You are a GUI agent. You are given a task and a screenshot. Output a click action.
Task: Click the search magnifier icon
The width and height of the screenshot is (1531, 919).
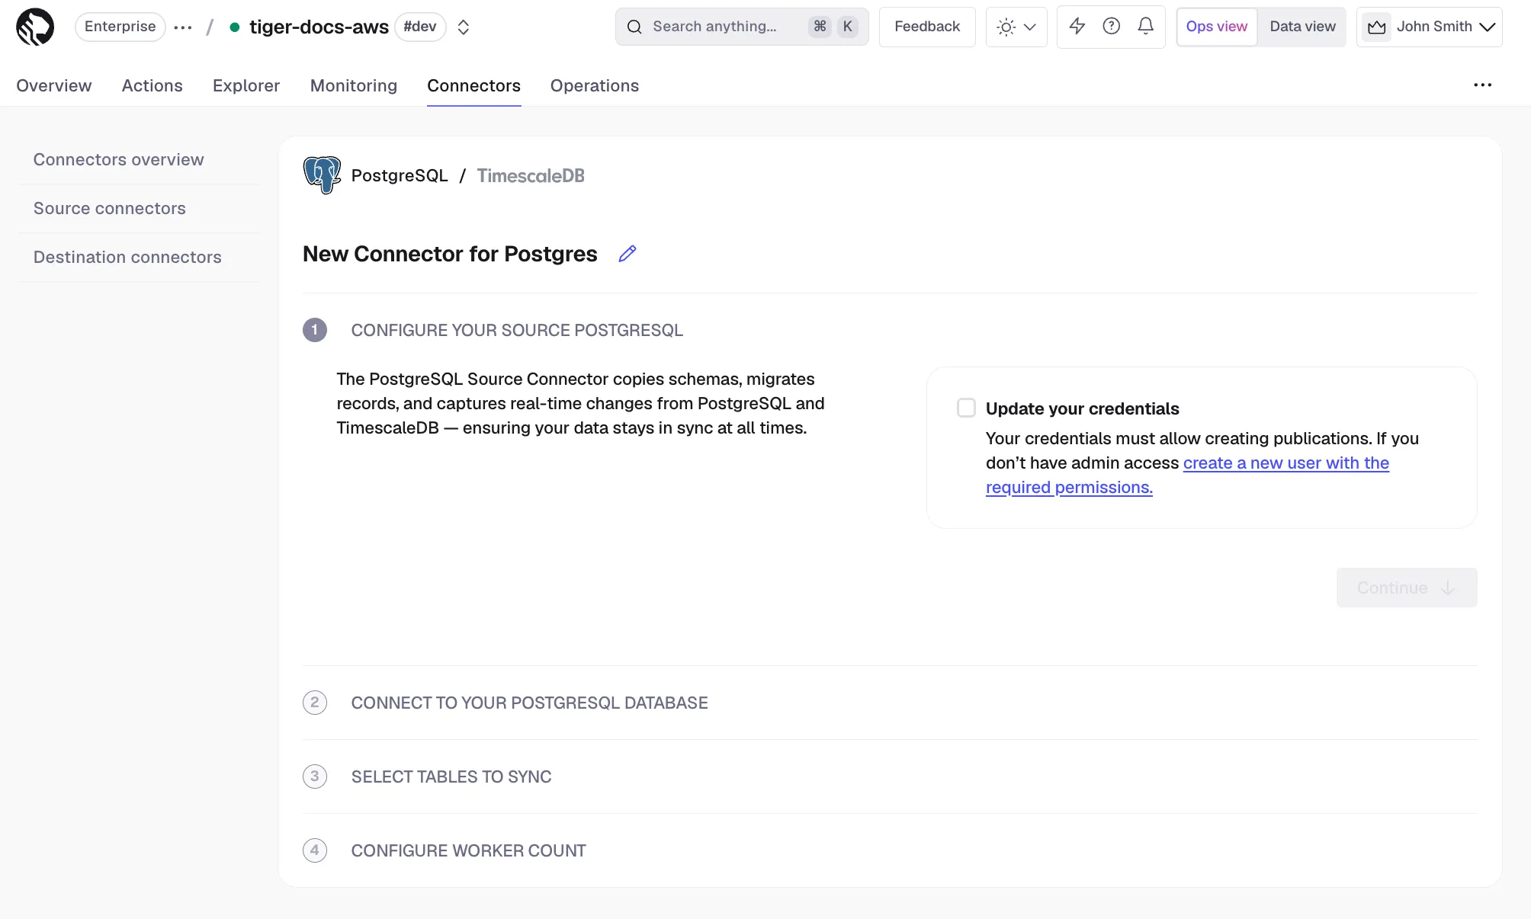coord(634,27)
